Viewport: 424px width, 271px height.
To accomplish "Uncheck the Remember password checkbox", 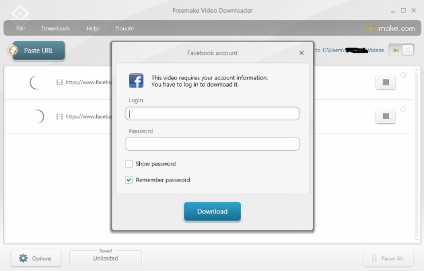I will (129, 180).
